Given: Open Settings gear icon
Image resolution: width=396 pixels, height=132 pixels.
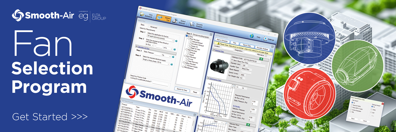Looking at the screenshot, I should 265,38.
